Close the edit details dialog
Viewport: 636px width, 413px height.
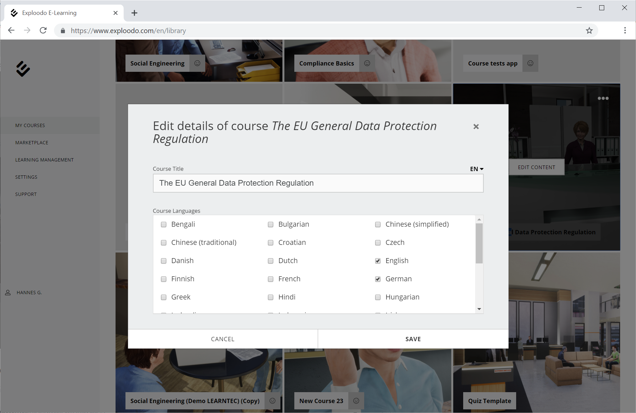476,127
